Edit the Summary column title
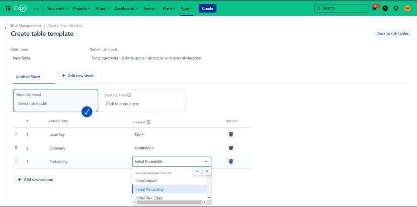Viewport: 417px width, 207px height. tap(57, 148)
